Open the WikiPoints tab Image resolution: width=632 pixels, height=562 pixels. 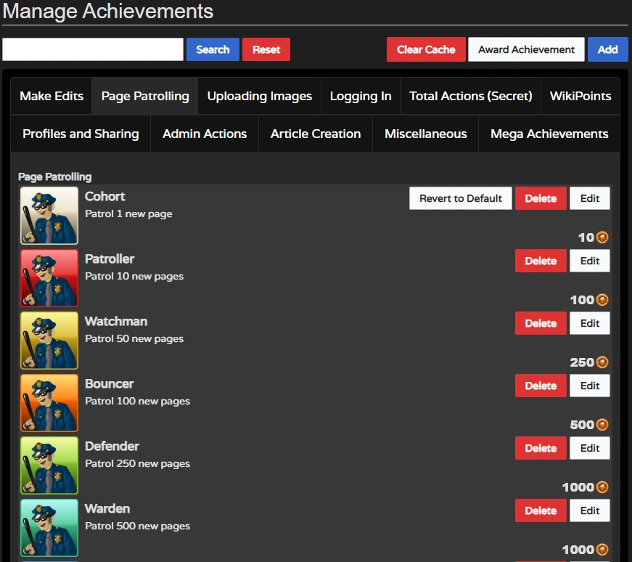[580, 95]
